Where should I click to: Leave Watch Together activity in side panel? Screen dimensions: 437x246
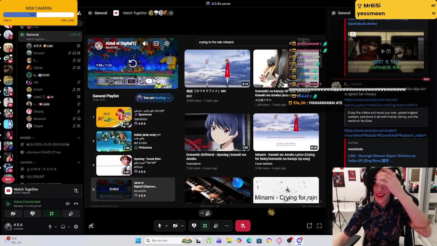click(76, 191)
